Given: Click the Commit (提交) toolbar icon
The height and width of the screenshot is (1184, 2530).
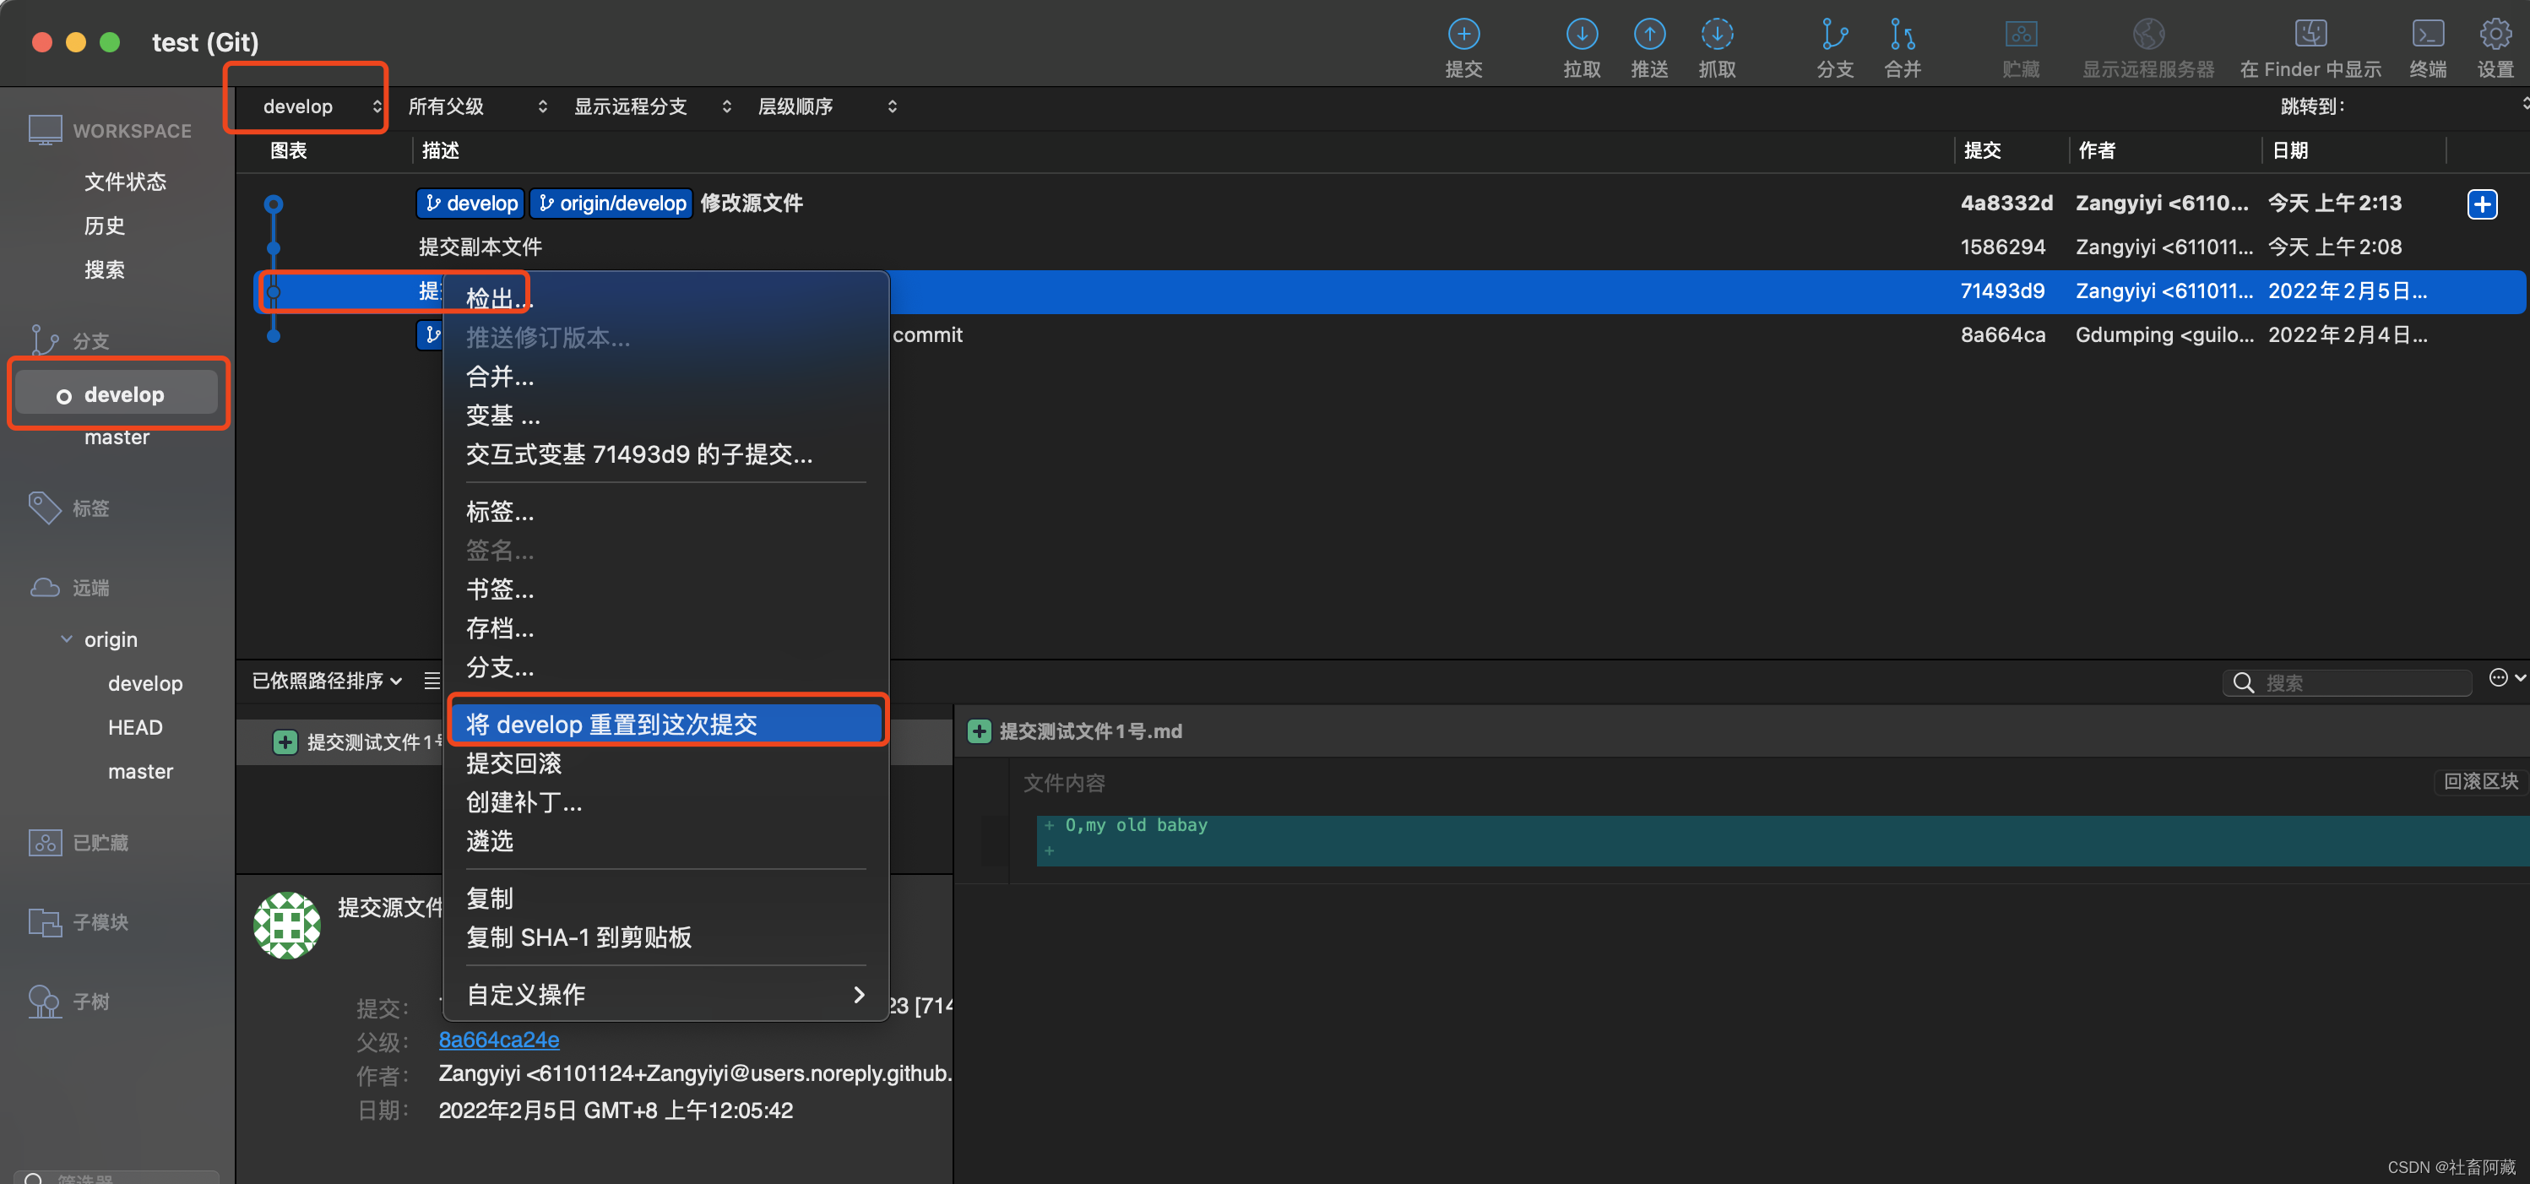Looking at the screenshot, I should pyautogui.click(x=1463, y=35).
